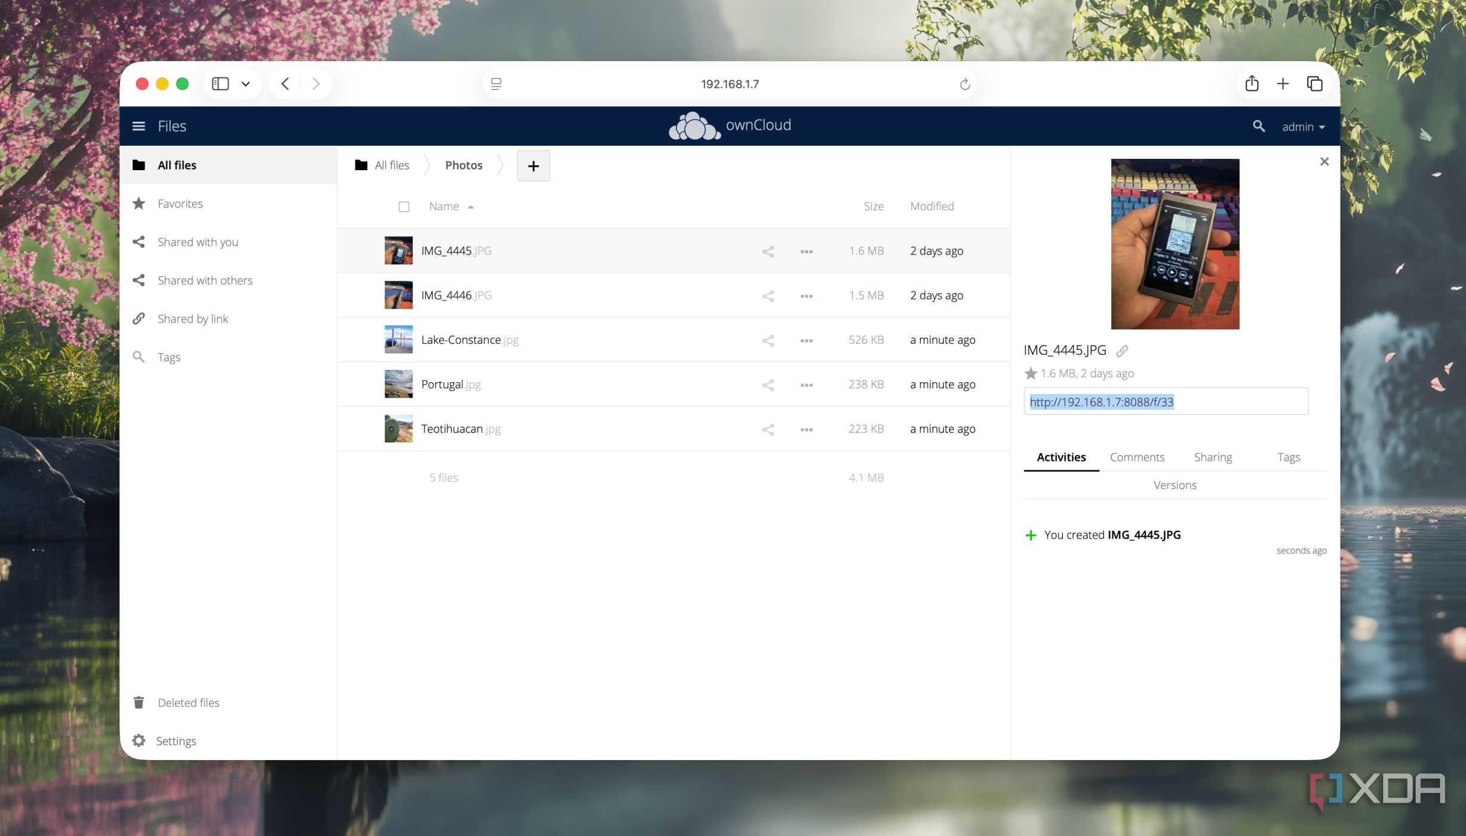Image resolution: width=1466 pixels, height=836 pixels.
Task: Open more actions menu for IMG_4446.JPG
Action: point(806,296)
